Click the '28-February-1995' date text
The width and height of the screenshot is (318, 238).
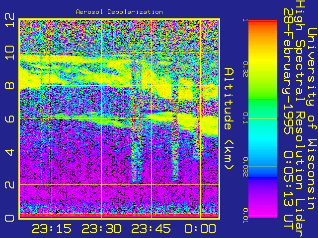[288, 71]
